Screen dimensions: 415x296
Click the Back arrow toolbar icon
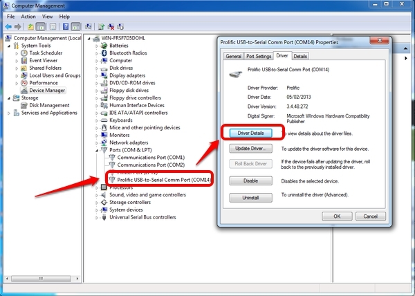click(8, 27)
